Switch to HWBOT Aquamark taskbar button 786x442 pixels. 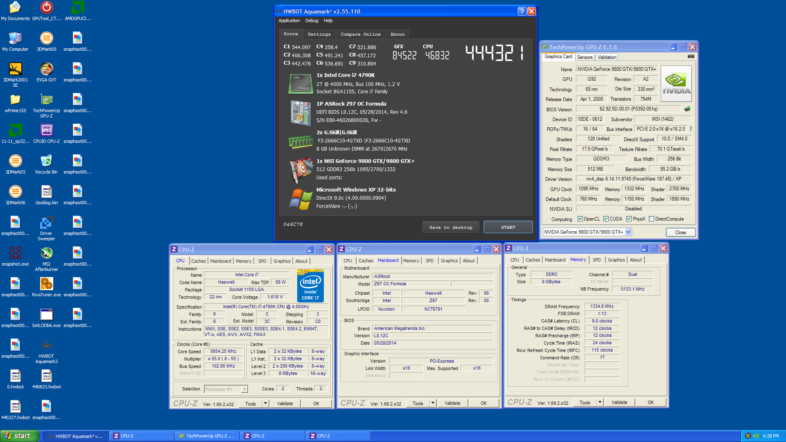tap(76, 436)
